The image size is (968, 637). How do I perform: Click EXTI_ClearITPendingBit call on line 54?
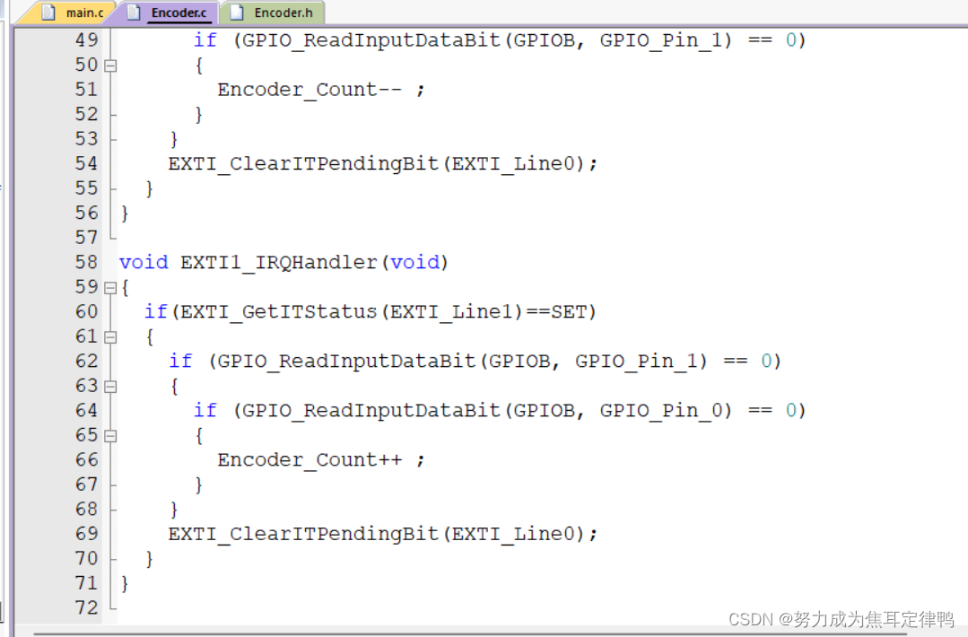click(x=303, y=163)
